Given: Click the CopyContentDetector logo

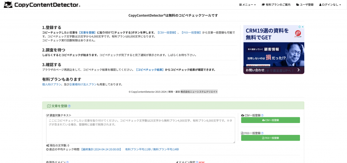Looking at the screenshot, I should pyautogui.click(x=42, y=5).
